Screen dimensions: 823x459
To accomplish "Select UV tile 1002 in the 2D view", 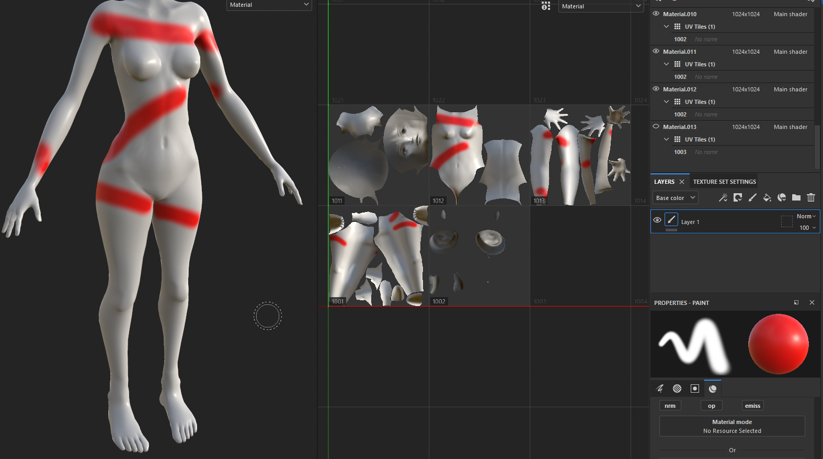I will (479, 256).
